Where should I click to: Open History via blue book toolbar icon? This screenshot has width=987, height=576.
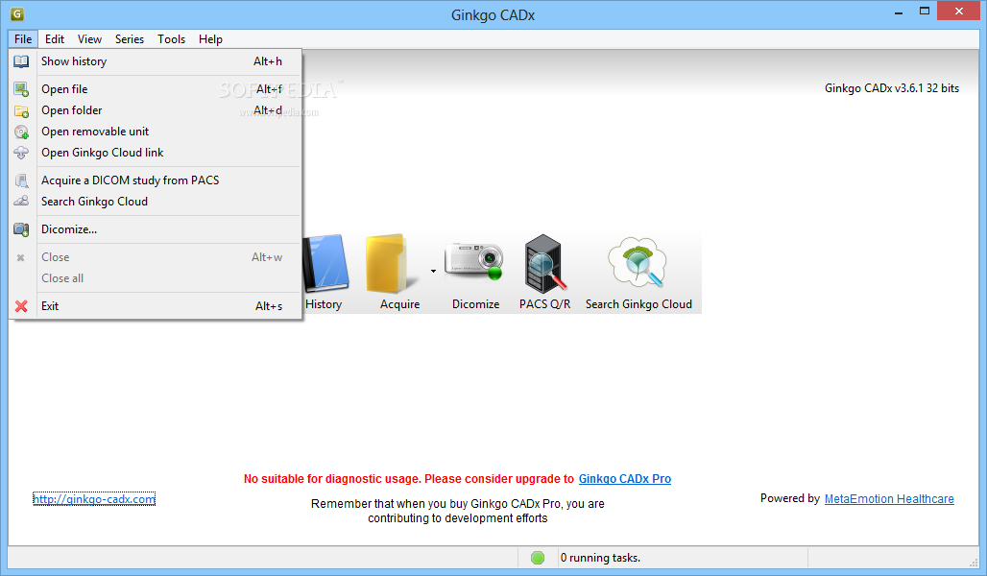point(325,264)
